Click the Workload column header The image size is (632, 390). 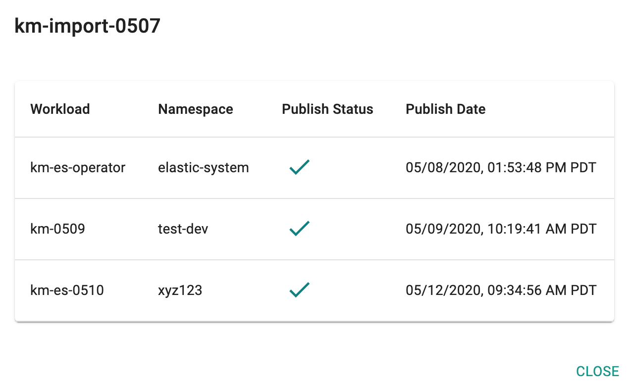[60, 109]
